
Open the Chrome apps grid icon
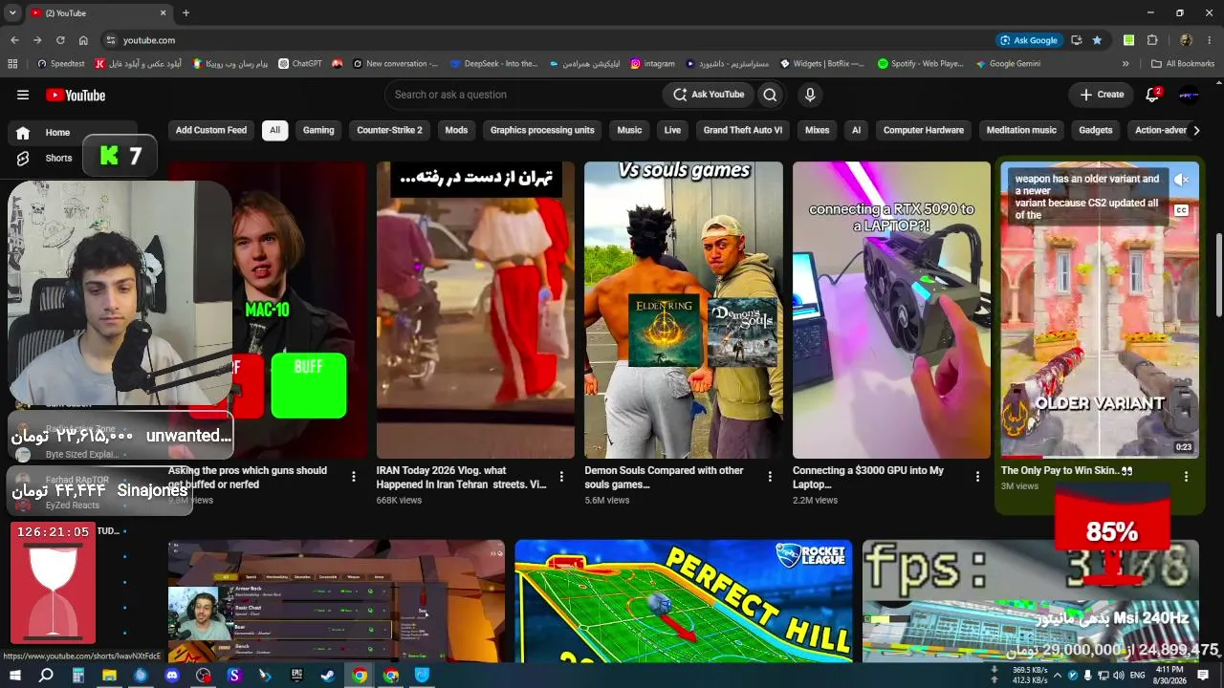point(12,64)
